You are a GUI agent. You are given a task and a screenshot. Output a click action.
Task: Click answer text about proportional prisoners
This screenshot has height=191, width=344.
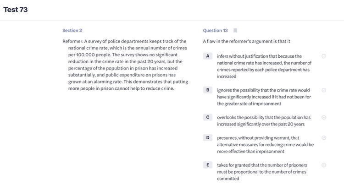click(262, 172)
